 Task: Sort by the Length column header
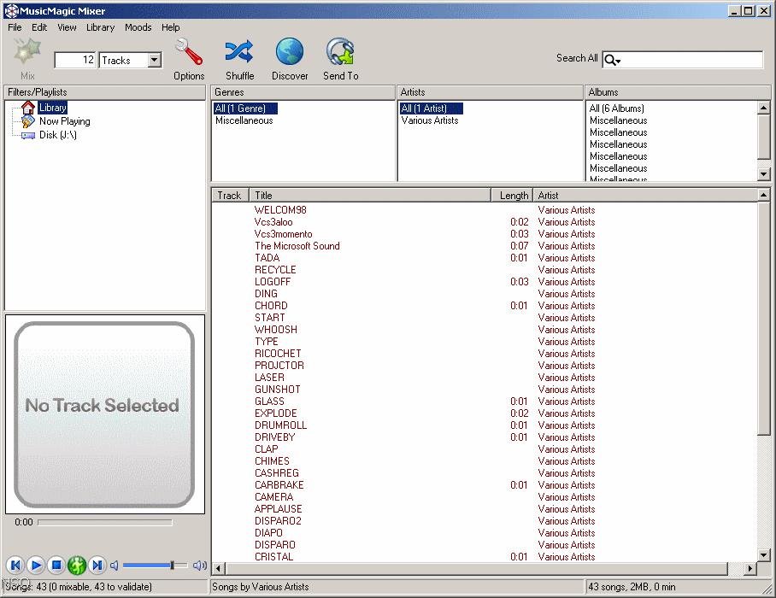(x=512, y=196)
